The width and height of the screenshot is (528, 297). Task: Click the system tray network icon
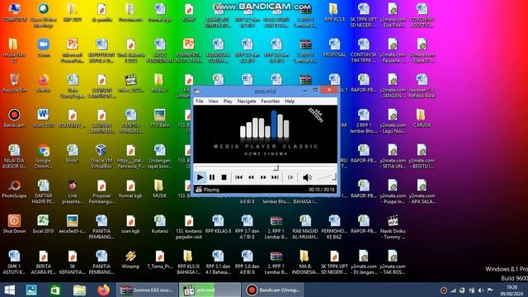click(453, 290)
